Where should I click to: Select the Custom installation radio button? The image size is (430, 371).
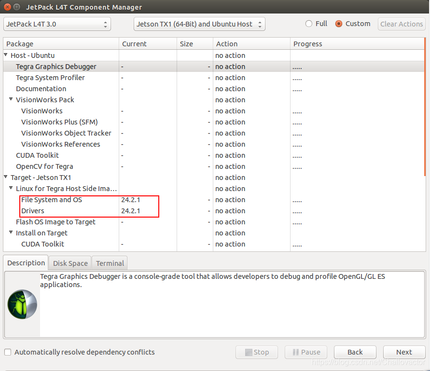[x=339, y=24]
